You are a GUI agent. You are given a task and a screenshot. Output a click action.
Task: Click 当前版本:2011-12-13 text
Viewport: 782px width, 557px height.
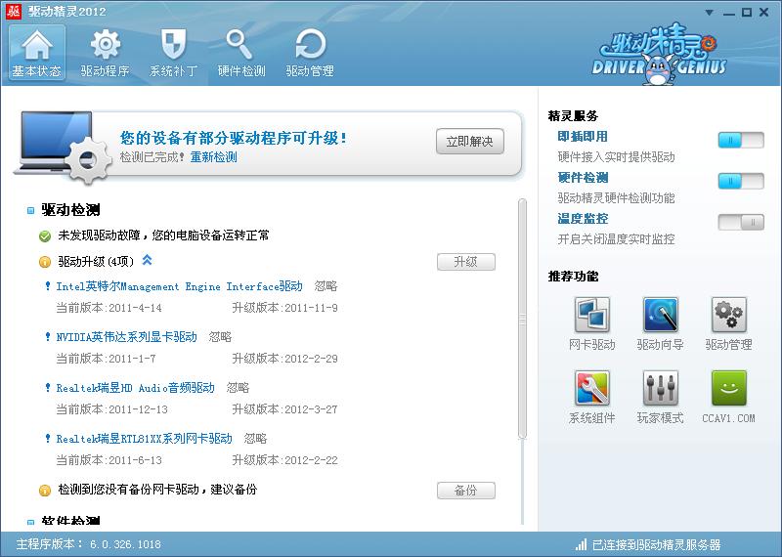(111, 409)
